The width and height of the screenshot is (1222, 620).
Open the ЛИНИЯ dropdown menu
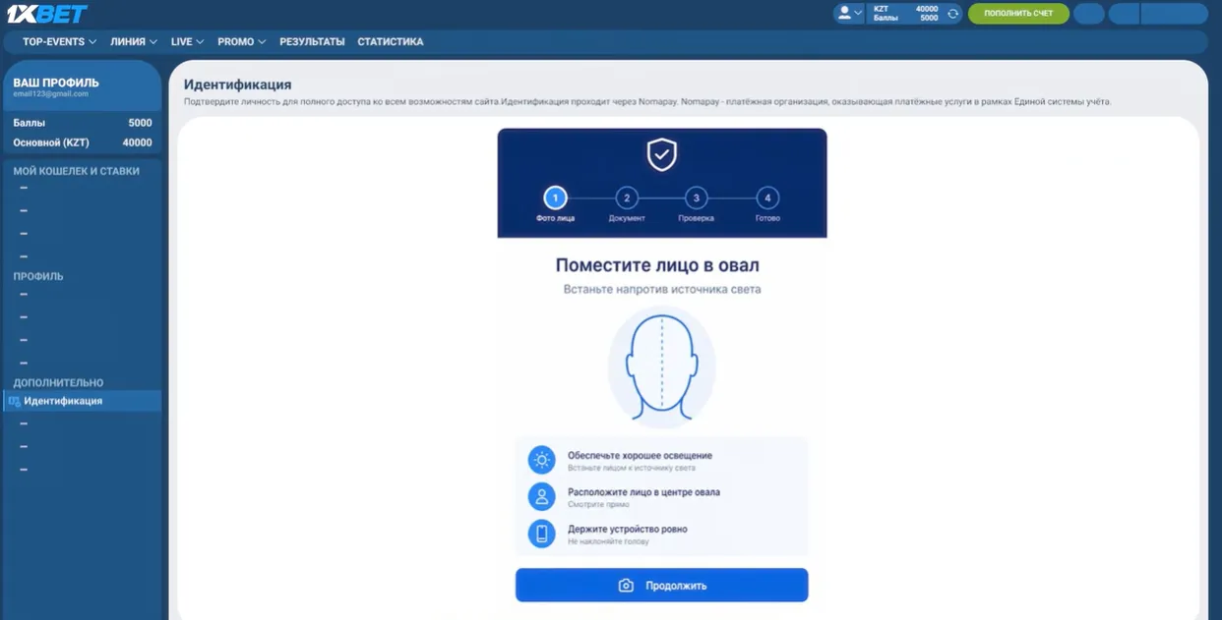pos(134,42)
